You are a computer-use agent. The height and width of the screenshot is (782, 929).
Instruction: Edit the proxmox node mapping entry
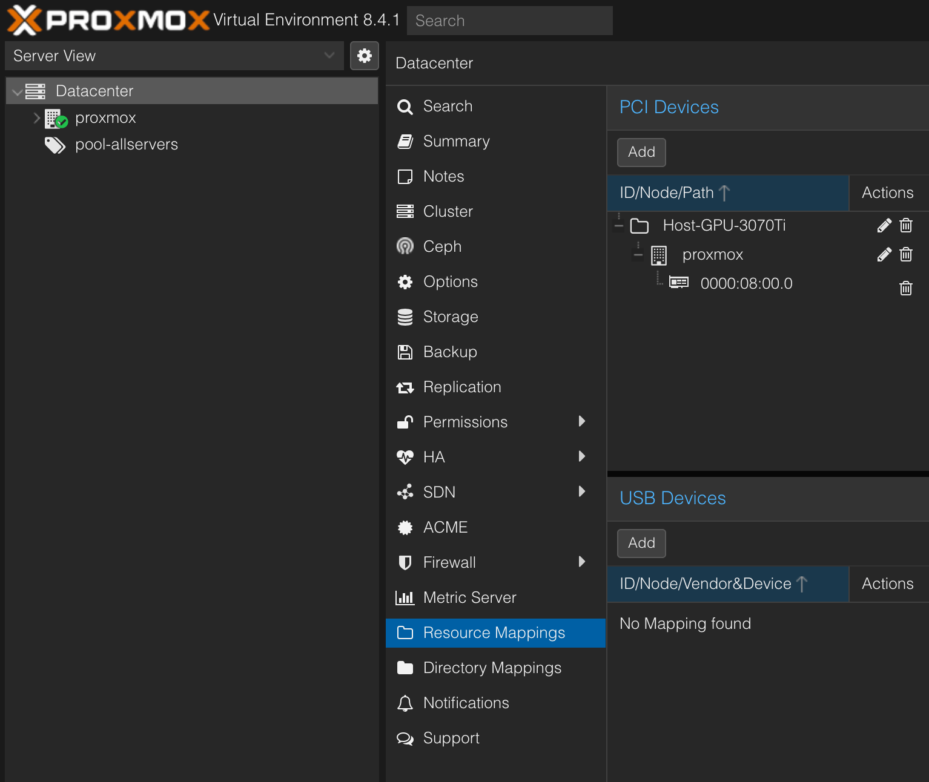coord(884,255)
